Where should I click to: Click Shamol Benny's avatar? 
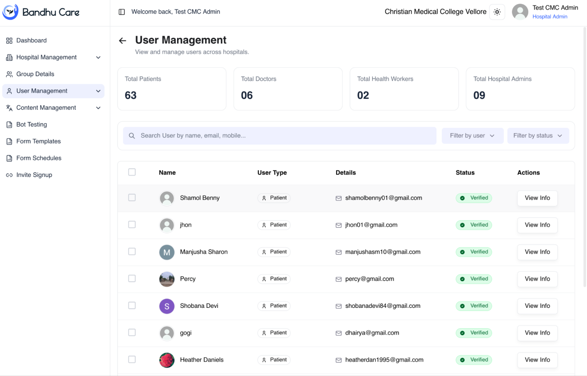[x=167, y=198]
